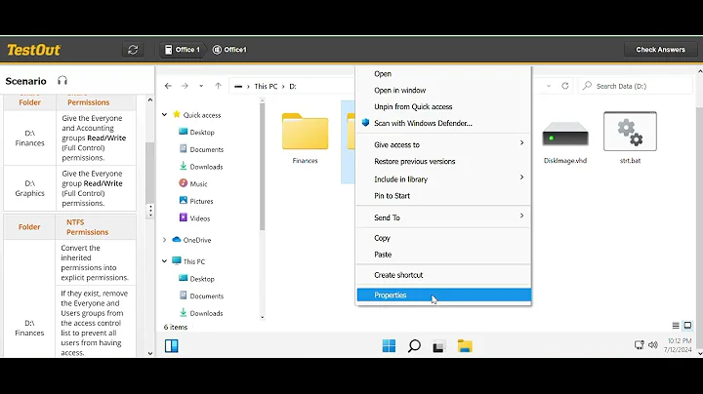This screenshot has height=394, width=703.
Task: Open the address bar history dropdown
Action: (x=549, y=86)
